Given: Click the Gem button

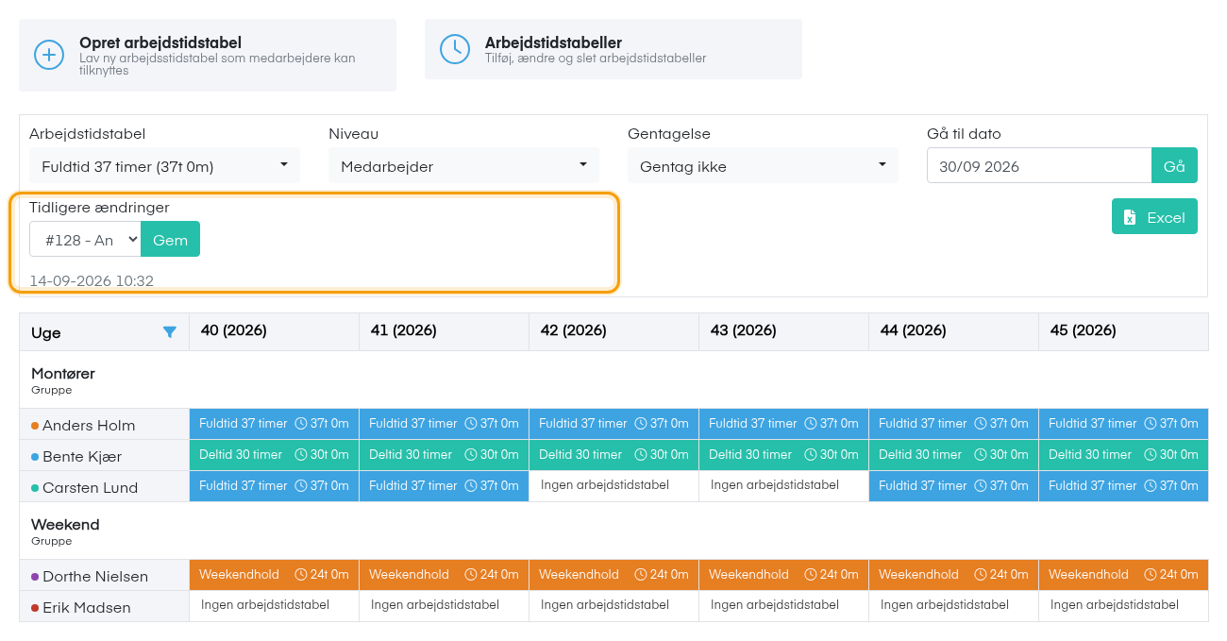Looking at the screenshot, I should coord(171,240).
